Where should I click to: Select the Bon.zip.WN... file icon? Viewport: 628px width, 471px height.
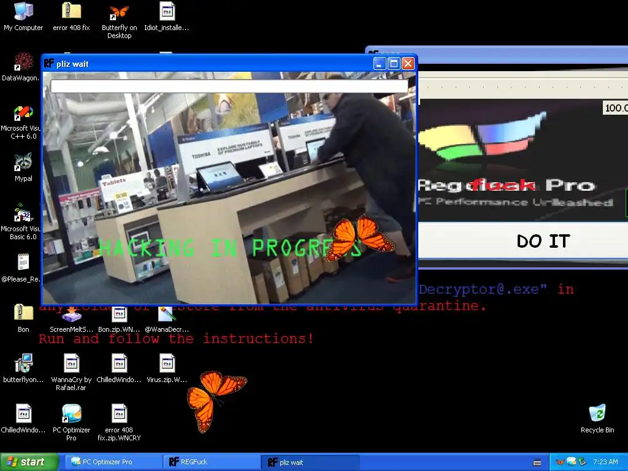click(119, 319)
